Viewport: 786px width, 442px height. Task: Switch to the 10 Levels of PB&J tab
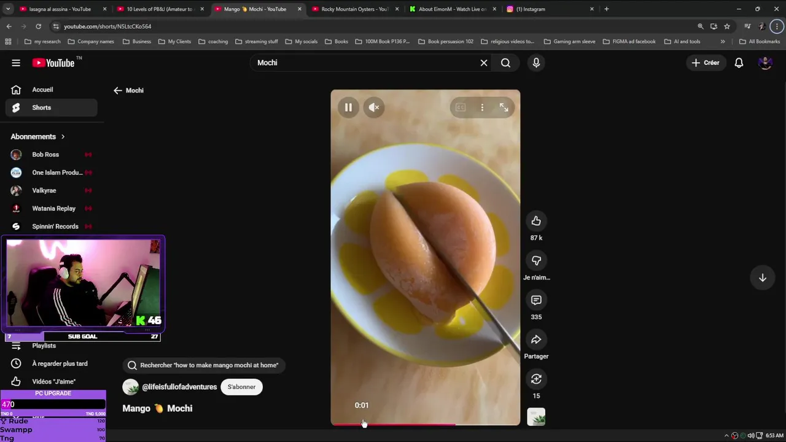160,9
